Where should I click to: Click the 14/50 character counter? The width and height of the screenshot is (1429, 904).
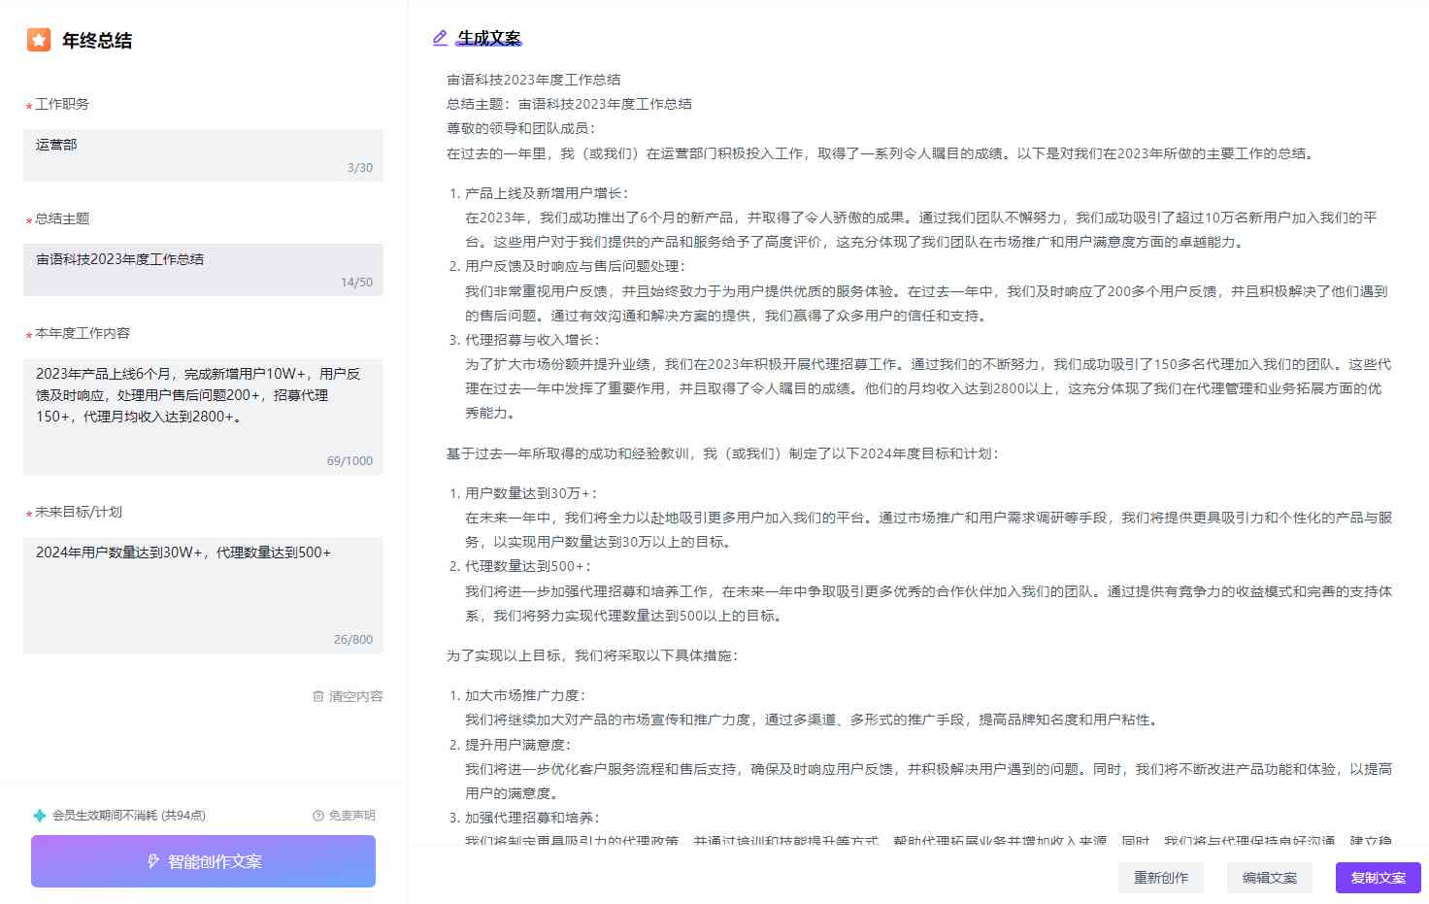356,283
